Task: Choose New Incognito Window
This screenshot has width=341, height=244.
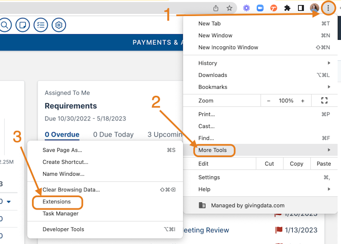Action: pyautogui.click(x=260, y=47)
